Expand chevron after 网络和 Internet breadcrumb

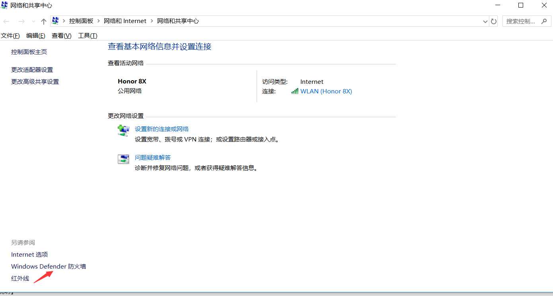[x=152, y=21]
